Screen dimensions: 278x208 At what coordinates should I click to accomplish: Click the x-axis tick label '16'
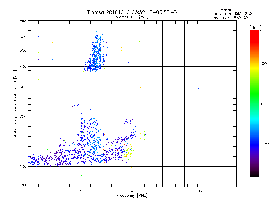click(236, 191)
